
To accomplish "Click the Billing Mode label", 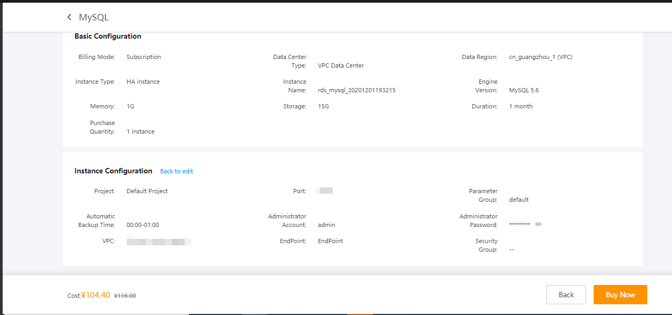I will point(97,57).
